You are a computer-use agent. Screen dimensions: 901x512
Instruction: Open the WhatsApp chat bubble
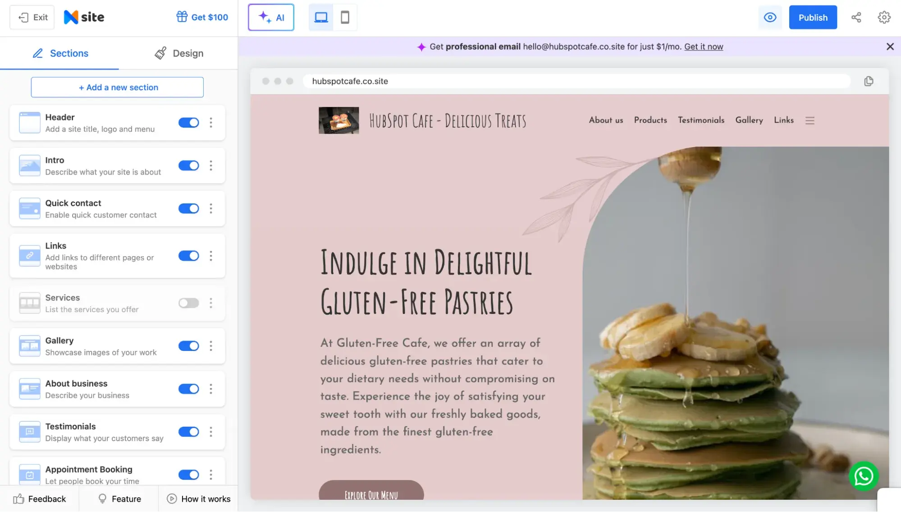pyautogui.click(x=863, y=476)
